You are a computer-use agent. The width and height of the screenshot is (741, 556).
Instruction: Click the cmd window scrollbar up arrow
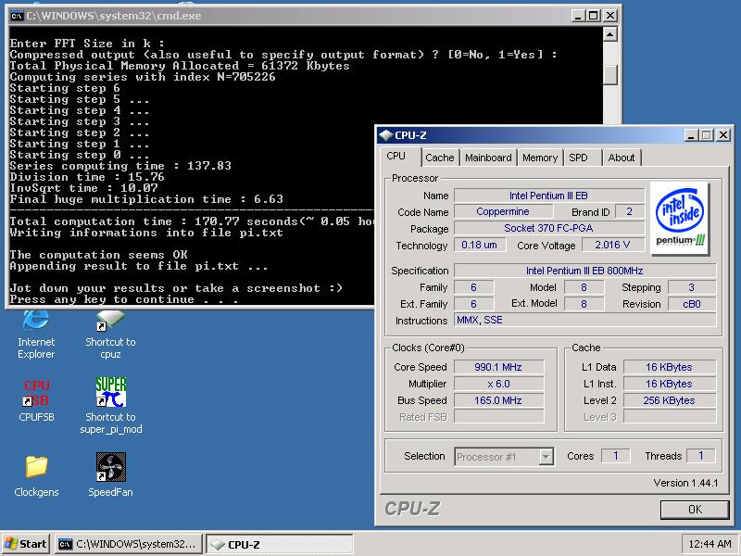[x=610, y=34]
